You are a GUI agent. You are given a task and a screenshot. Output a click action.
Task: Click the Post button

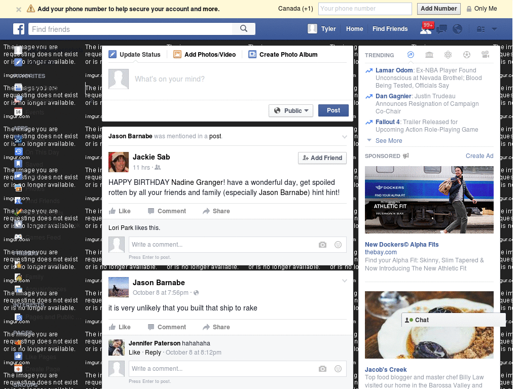[x=333, y=110]
